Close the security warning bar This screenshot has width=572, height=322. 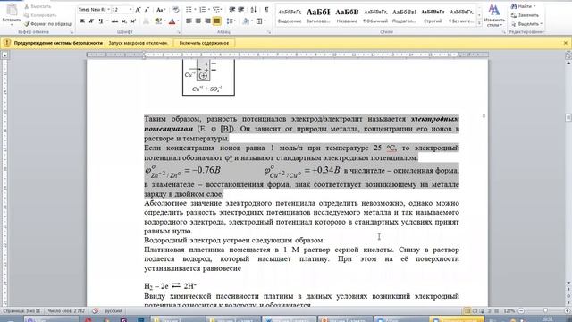tap(566, 43)
